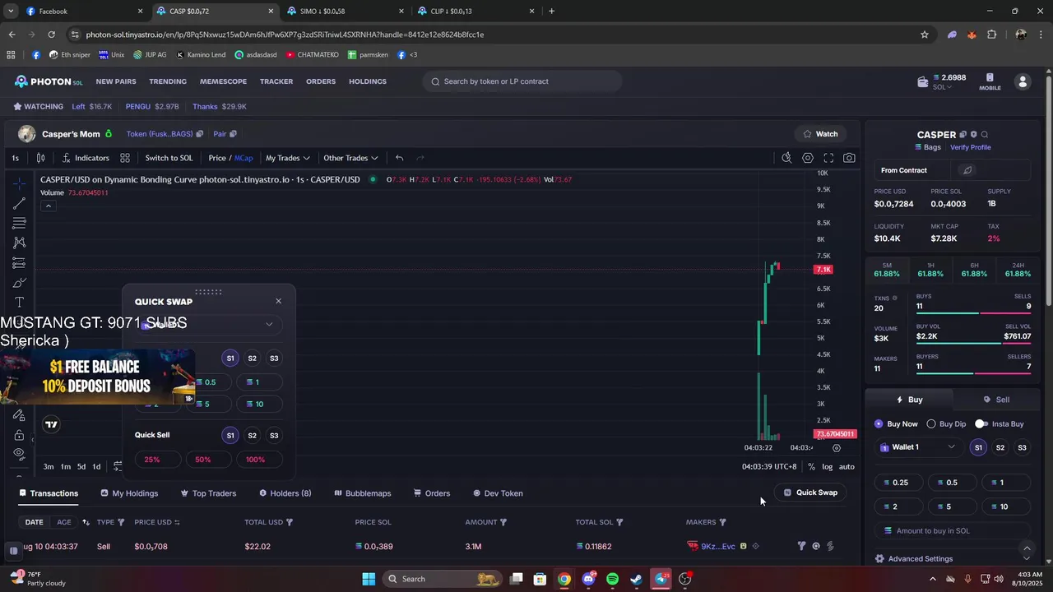Select the Buy Now radio option

896,424
